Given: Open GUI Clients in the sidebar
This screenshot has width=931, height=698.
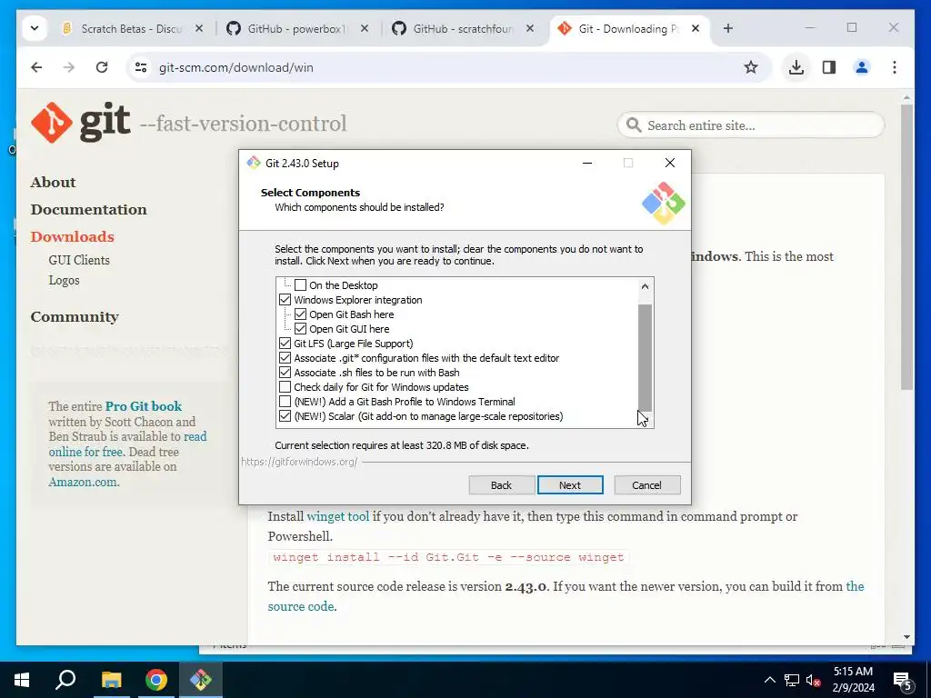Looking at the screenshot, I should click(79, 260).
